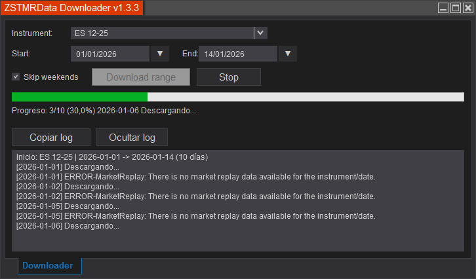Click the ZSTMRData Downloader v1.3.3 title
Screen dimensions: 476x279
coord(71,8)
